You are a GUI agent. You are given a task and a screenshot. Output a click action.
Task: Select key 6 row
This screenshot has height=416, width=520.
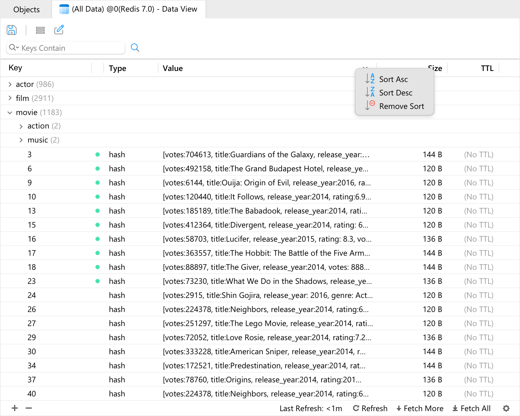[260, 169]
